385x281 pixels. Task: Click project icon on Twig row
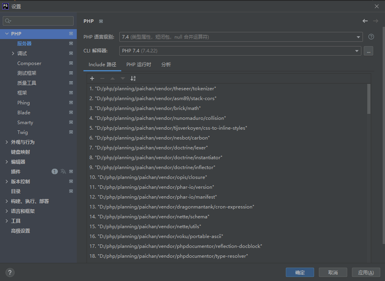pyautogui.click(x=71, y=132)
